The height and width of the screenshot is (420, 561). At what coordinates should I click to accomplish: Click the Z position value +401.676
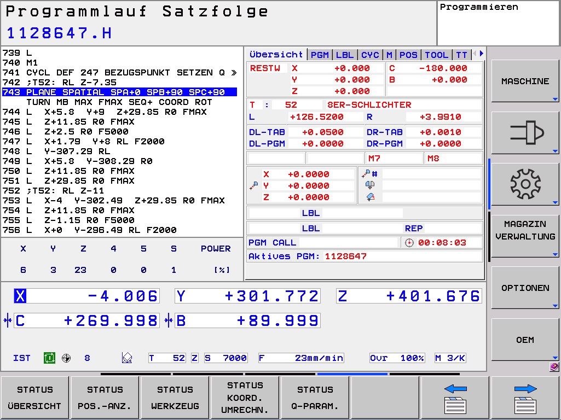click(433, 296)
